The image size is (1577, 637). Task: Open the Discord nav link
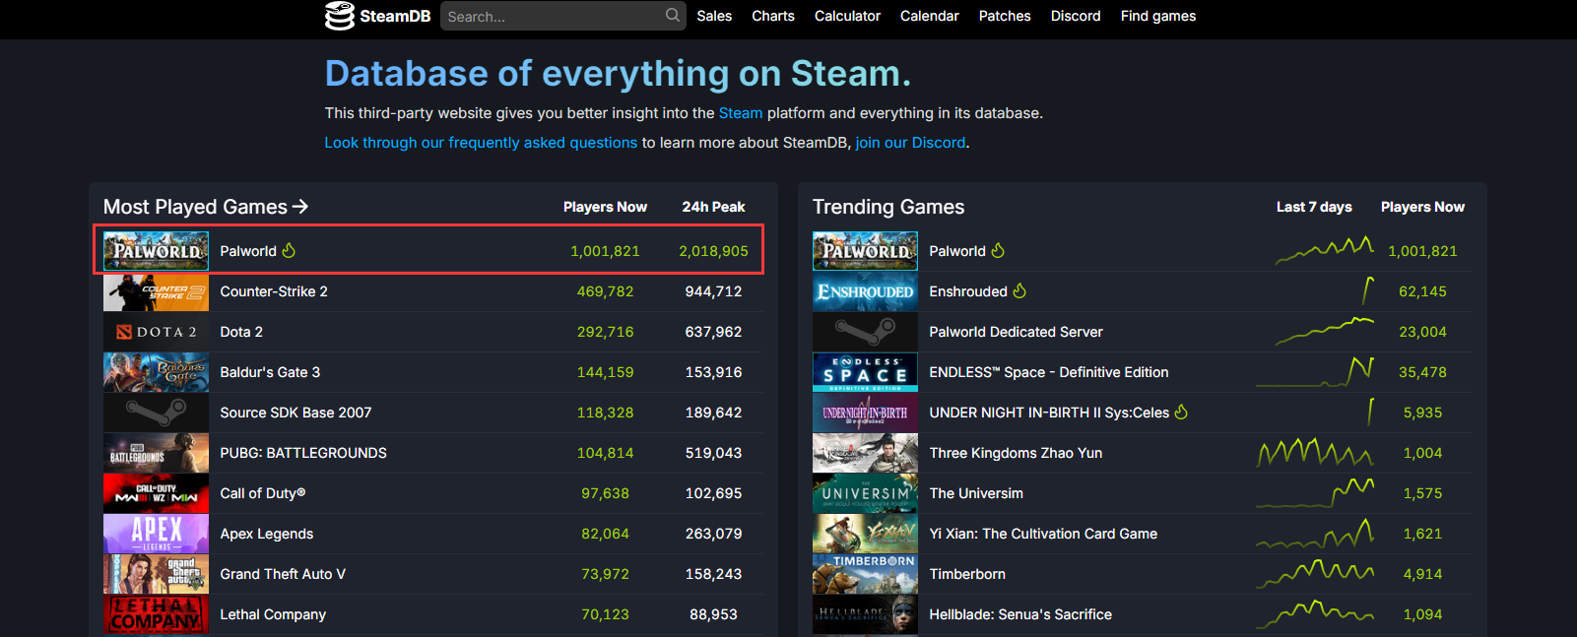tap(1076, 16)
